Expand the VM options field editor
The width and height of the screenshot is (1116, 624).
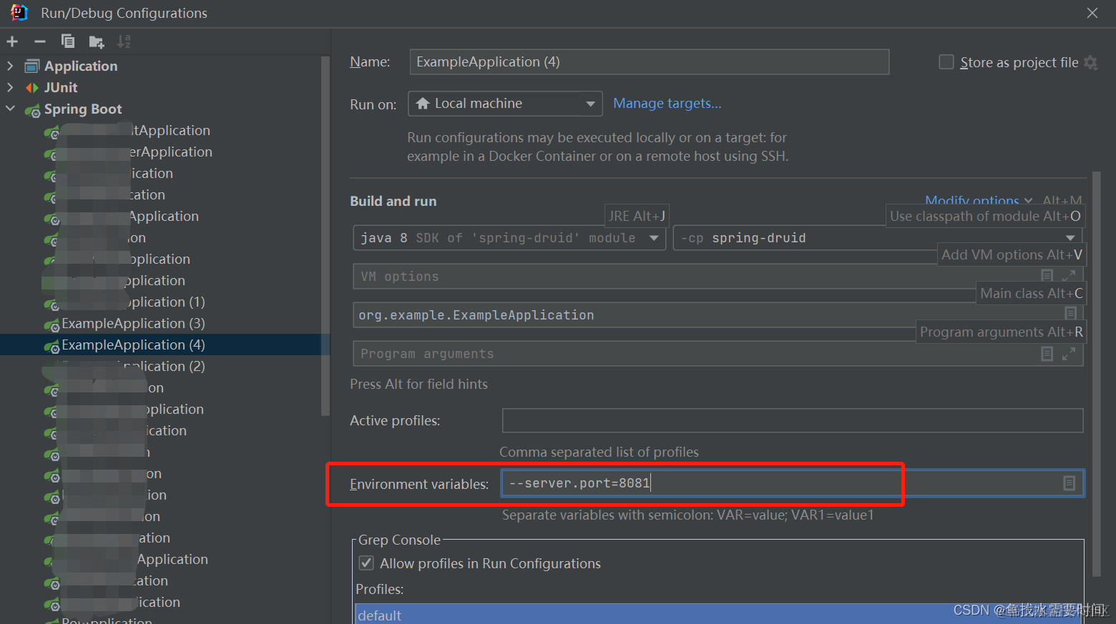click(x=1069, y=276)
